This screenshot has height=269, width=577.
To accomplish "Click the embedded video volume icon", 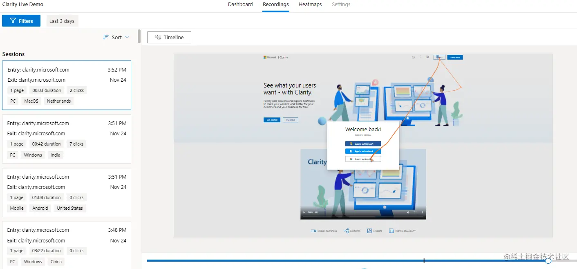I will point(408,212).
